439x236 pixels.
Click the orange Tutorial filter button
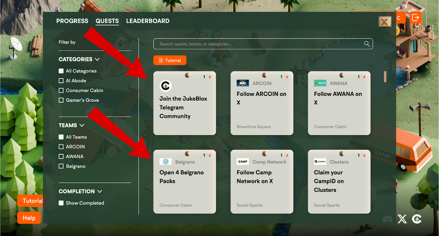(x=170, y=60)
